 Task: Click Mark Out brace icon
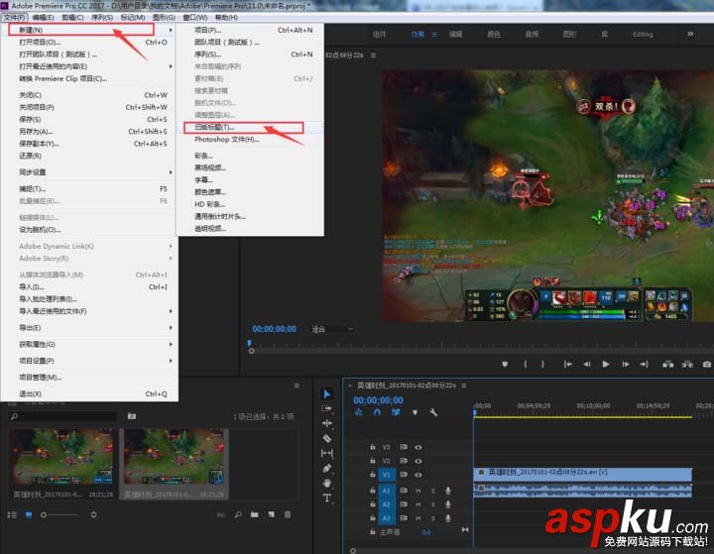pos(542,364)
